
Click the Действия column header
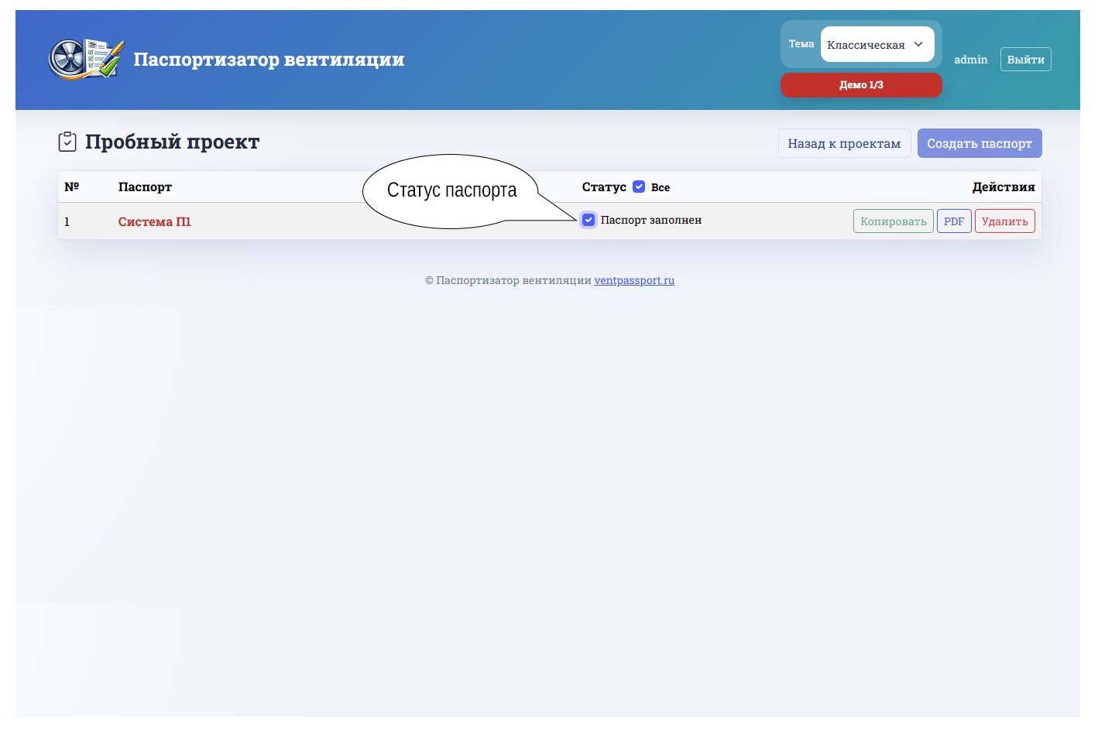1004,187
